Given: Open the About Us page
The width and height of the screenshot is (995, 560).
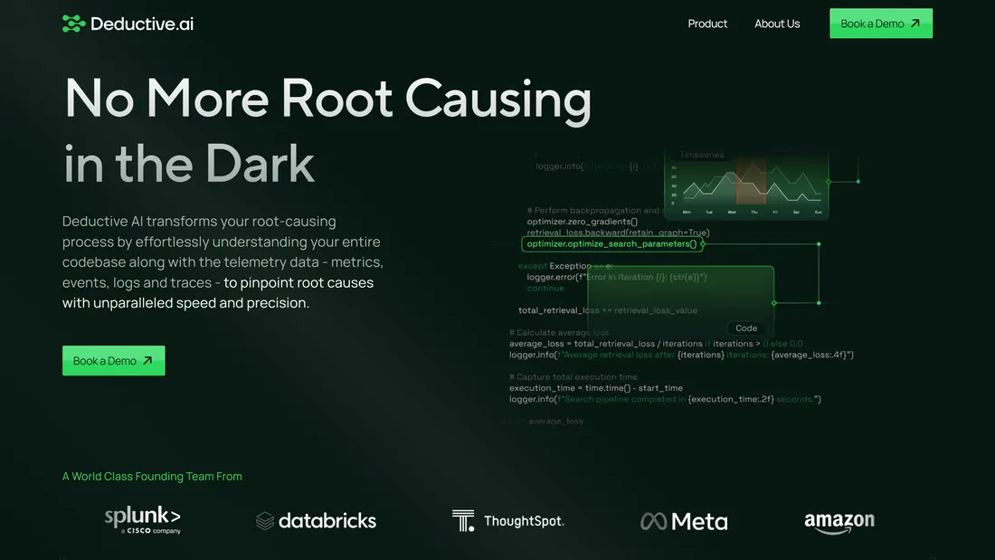Looking at the screenshot, I should (x=777, y=24).
